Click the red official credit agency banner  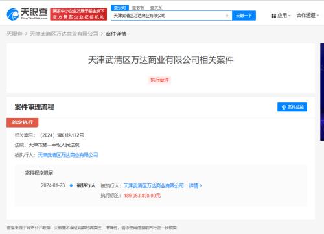[78, 14]
